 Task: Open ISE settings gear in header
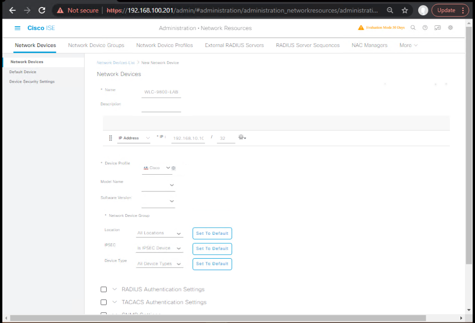click(x=451, y=28)
